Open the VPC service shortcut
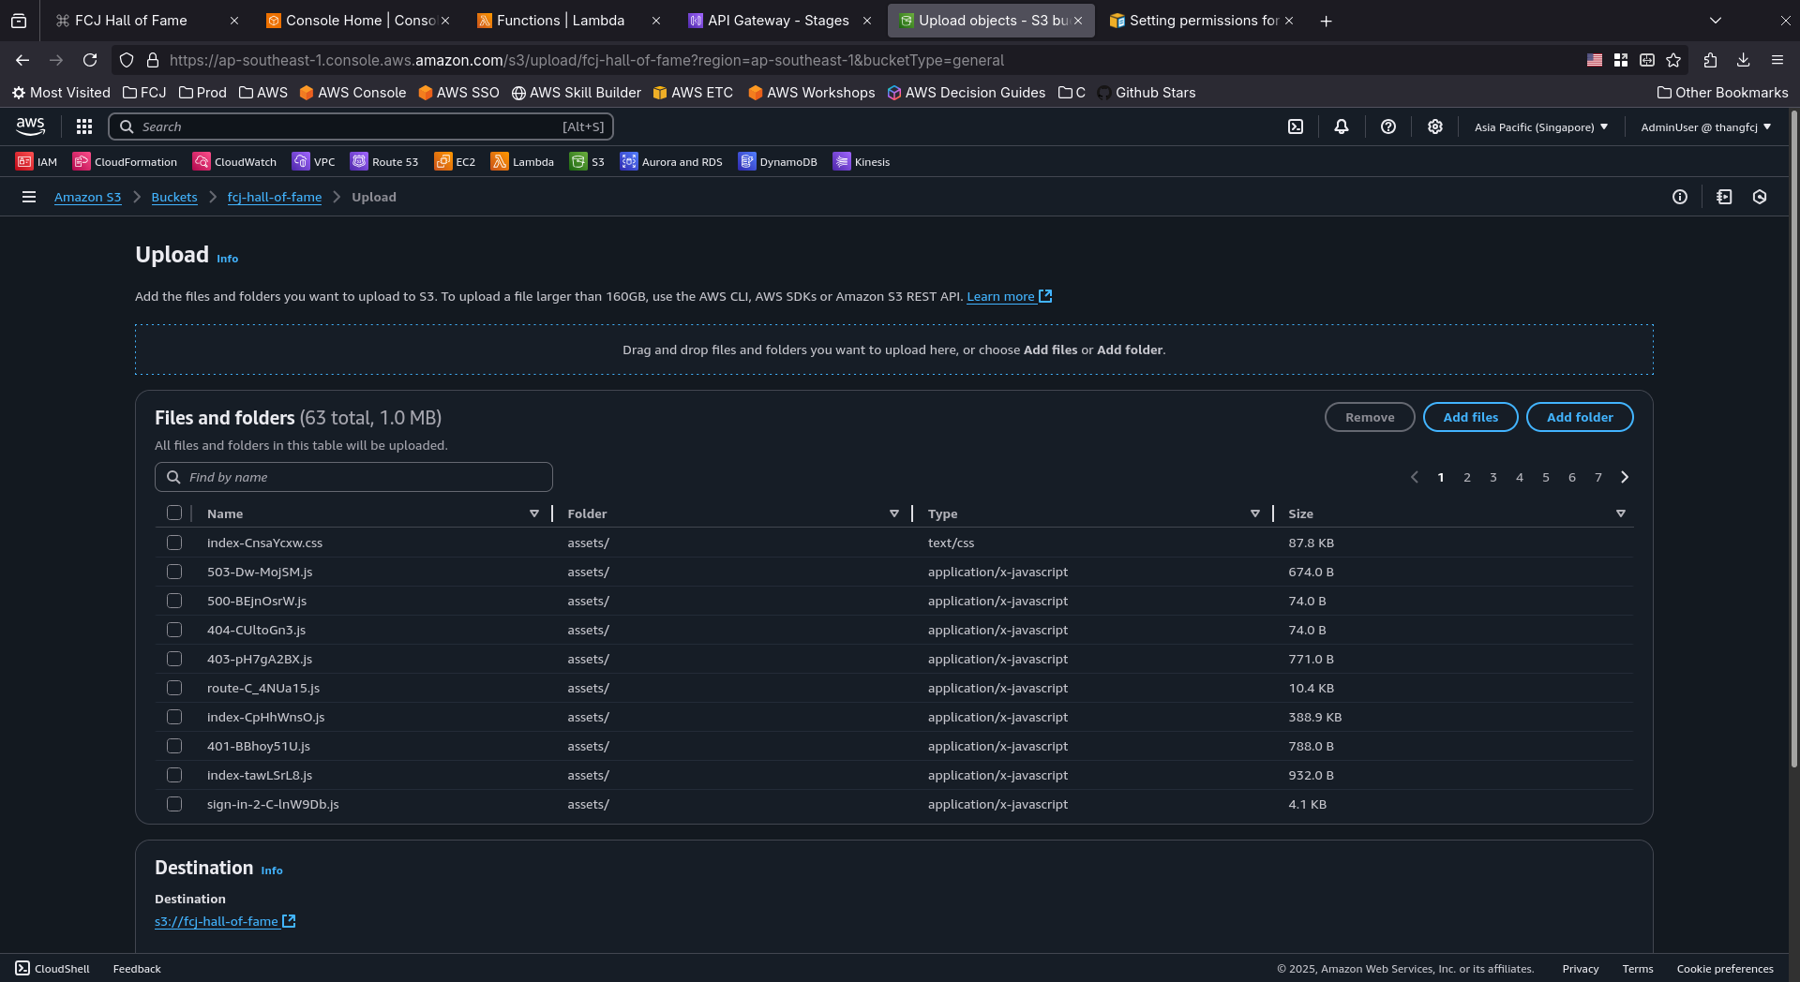Screen dimensions: 1800x982 click(313, 161)
